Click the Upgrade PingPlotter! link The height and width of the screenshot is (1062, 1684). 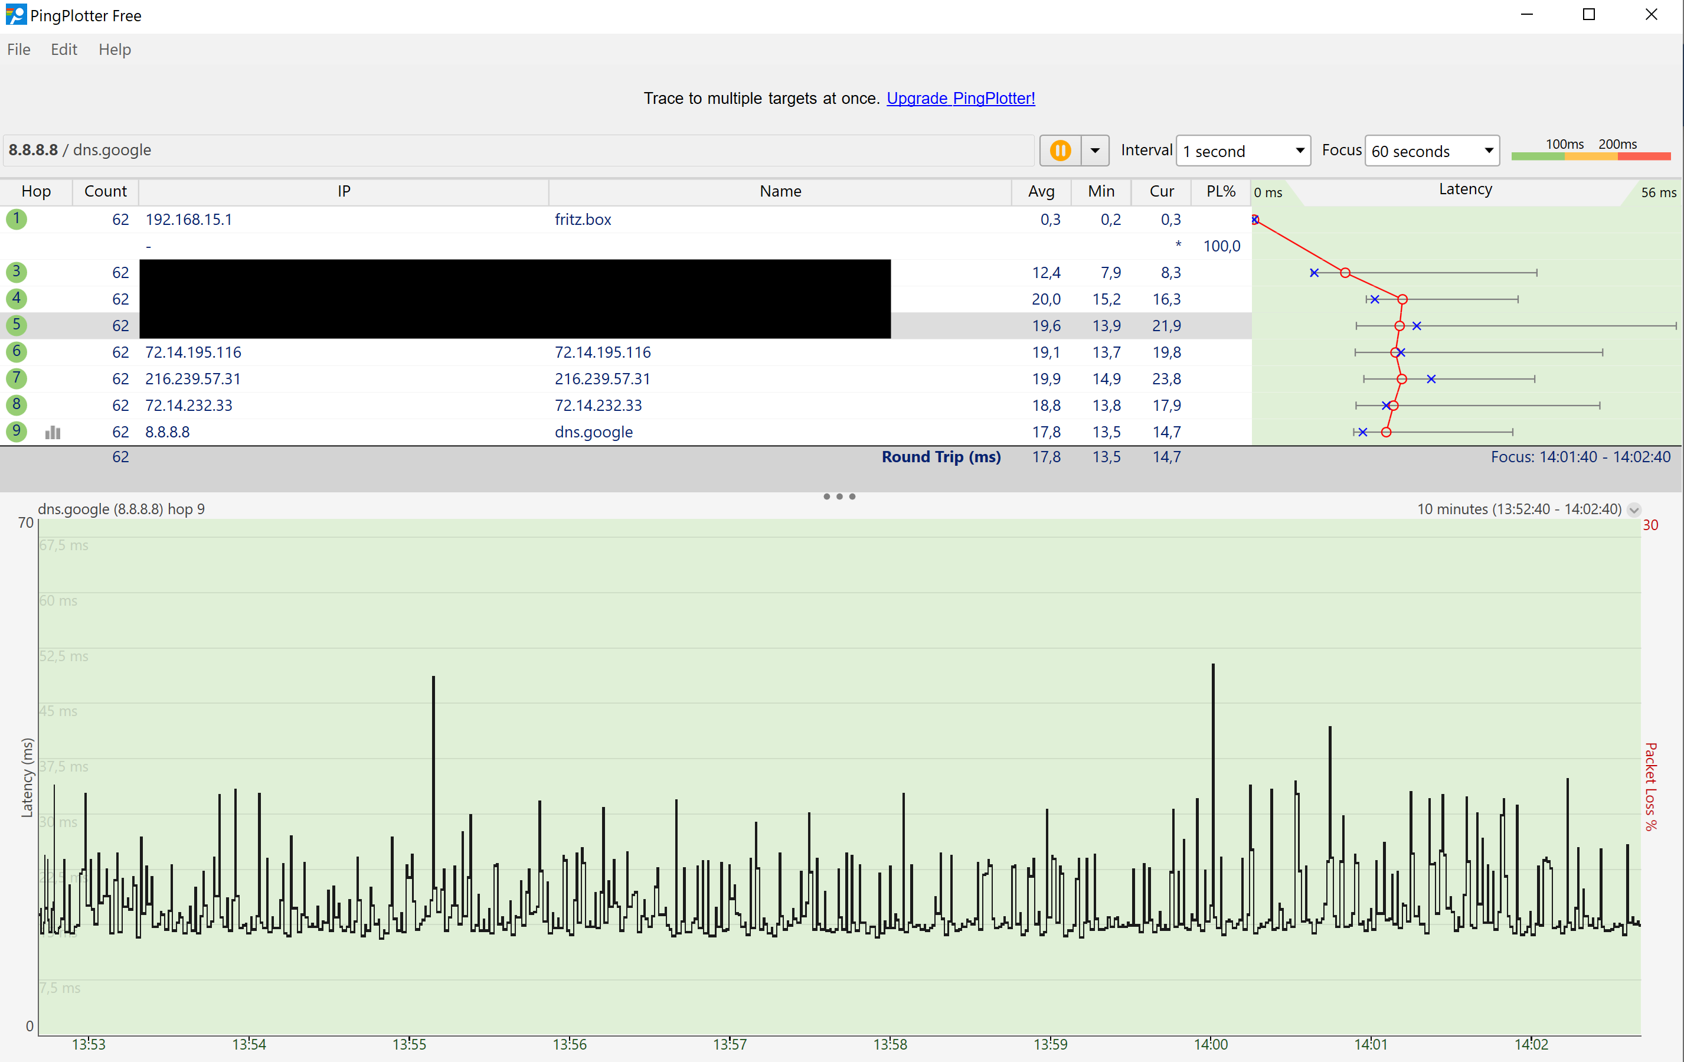[x=960, y=98]
